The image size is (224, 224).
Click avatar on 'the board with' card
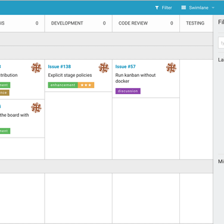(x=36, y=108)
